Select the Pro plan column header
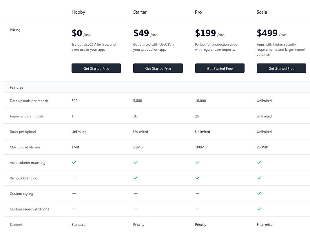The width and height of the screenshot is (310, 240). click(x=198, y=12)
